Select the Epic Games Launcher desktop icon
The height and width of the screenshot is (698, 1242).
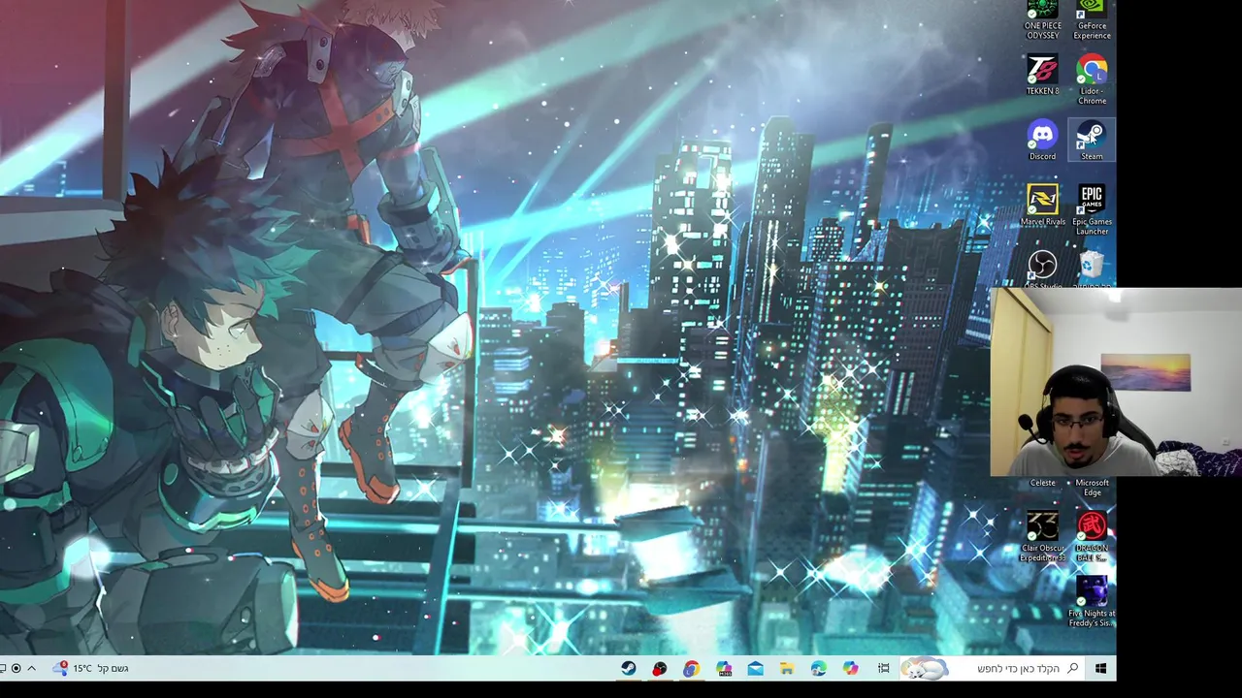(x=1092, y=210)
